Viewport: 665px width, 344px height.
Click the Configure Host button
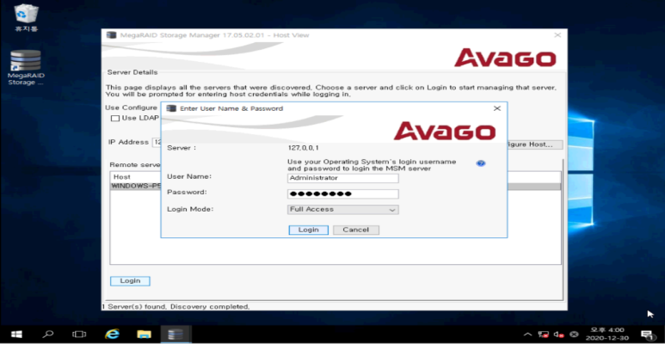tap(535, 144)
